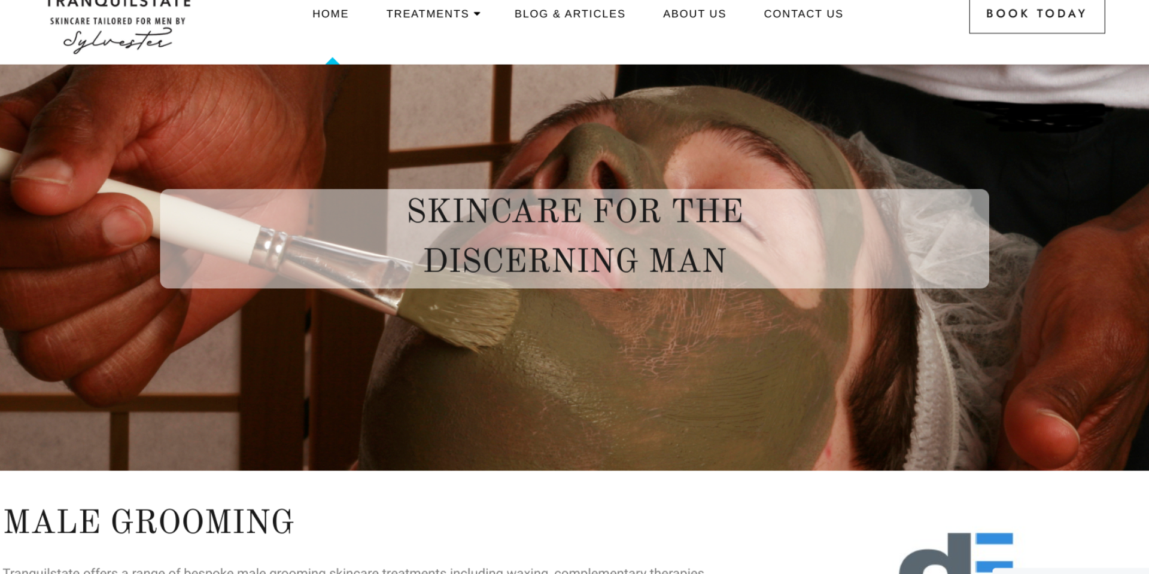The height and width of the screenshot is (574, 1149).
Task: Select the Male Grooming heading
Action: click(x=149, y=522)
